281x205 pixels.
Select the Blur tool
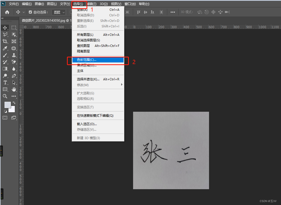point(14,69)
